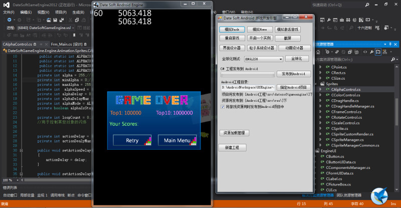Open the 文件(F) menu

[x=9, y=12]
